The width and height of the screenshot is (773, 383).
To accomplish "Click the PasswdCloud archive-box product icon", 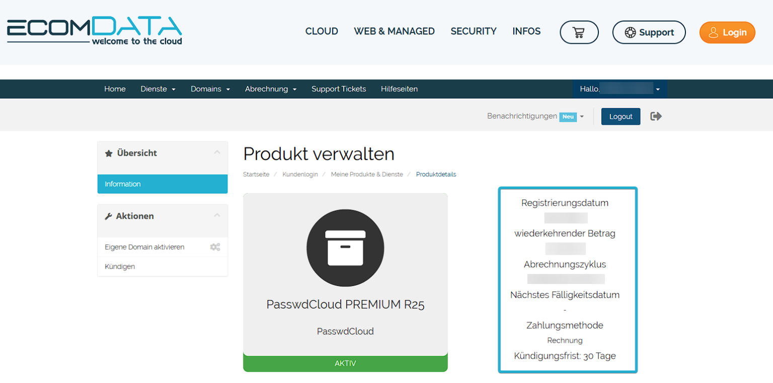I will 345,248.
